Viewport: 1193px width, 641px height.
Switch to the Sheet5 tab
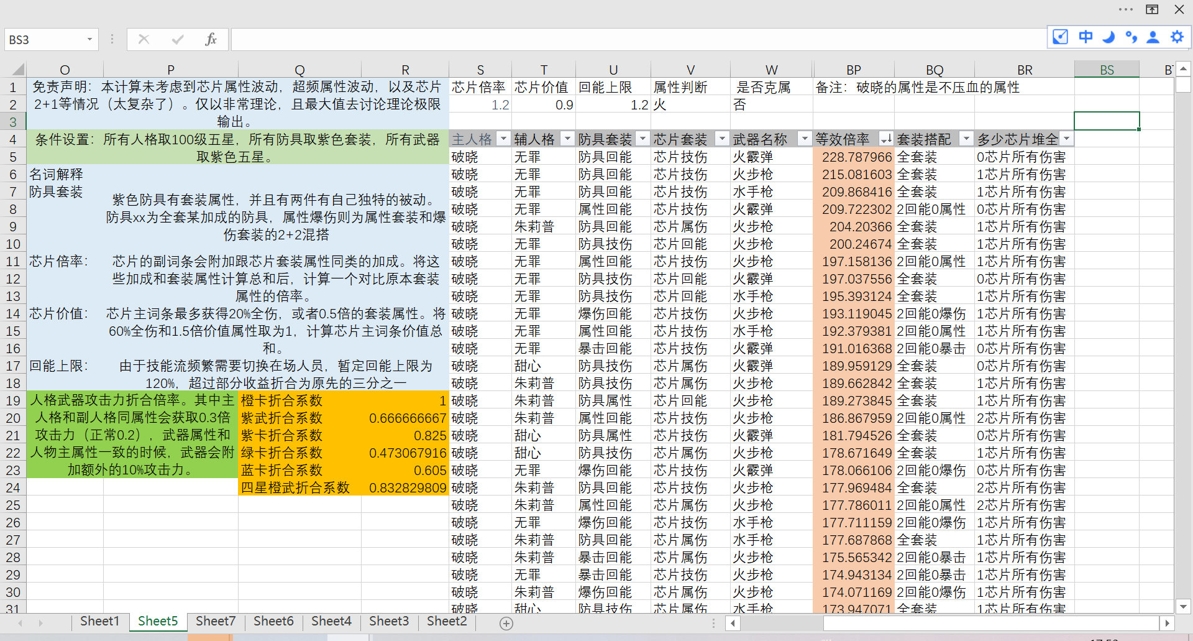coord(158,621)
